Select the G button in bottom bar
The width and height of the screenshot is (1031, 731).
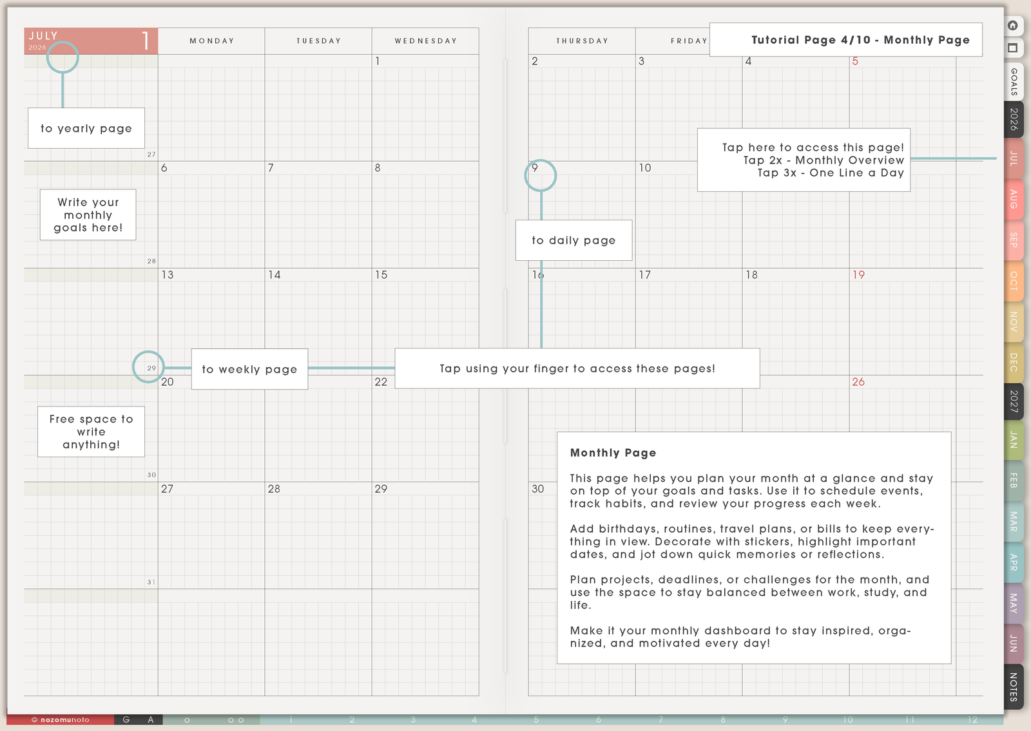coord(126,720)
